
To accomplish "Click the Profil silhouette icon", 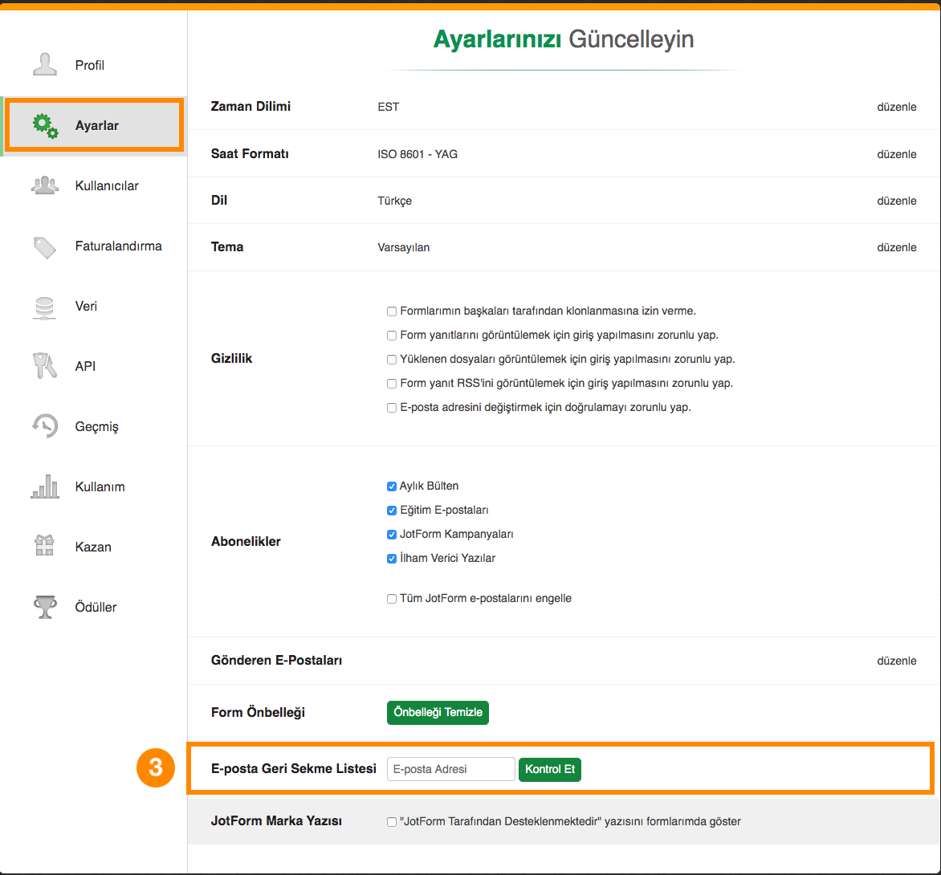I will [45, 65].
